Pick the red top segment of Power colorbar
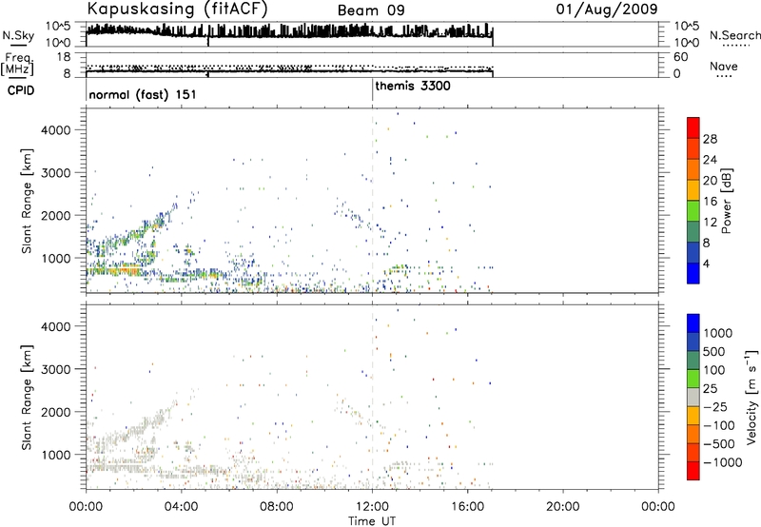The width and height of the screenshot is (761, 527). (693, 127)
